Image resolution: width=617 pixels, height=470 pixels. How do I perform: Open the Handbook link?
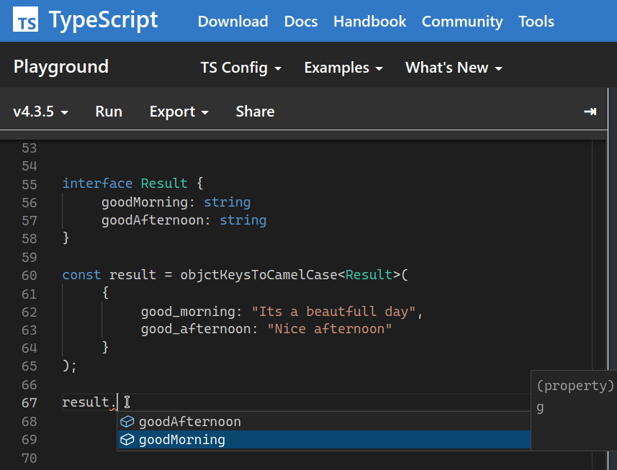click(369, 22)
